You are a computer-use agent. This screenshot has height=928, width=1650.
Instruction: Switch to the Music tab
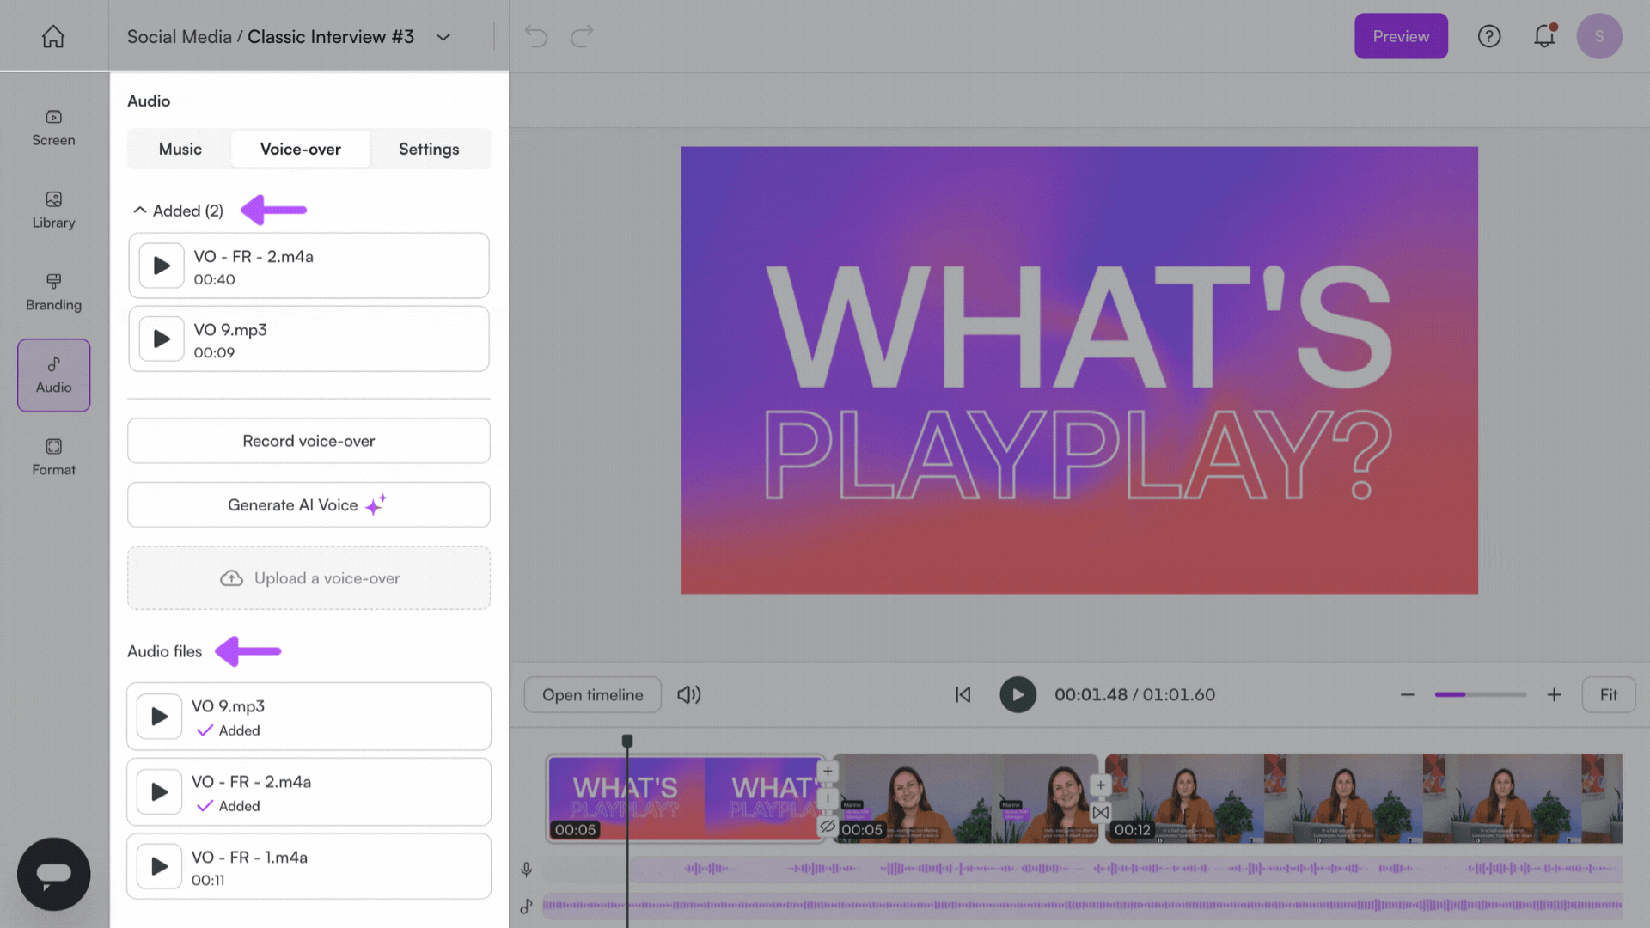tap(180, 149)
